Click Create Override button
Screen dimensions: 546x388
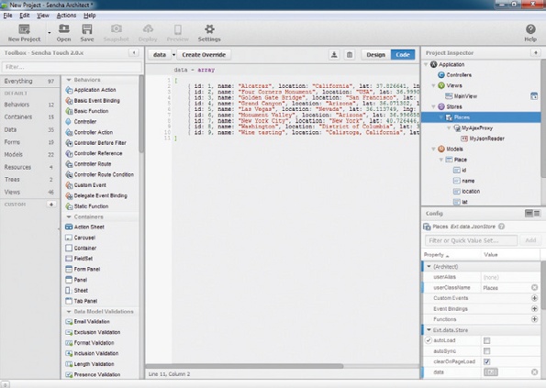click(x=204, y=55)
